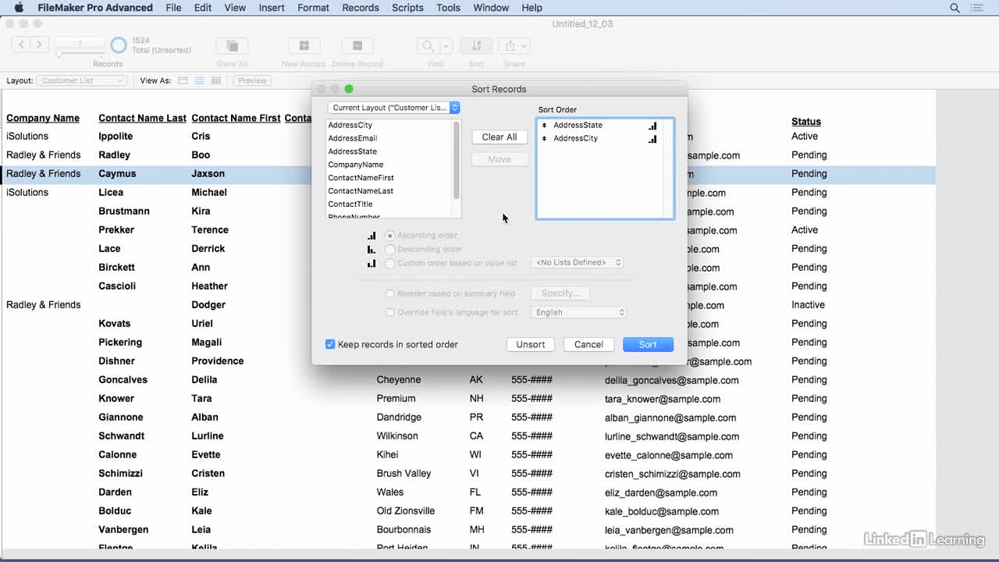Click the Inactive status cell
Screen dimensions: 999x562
[x=808, y=305]
